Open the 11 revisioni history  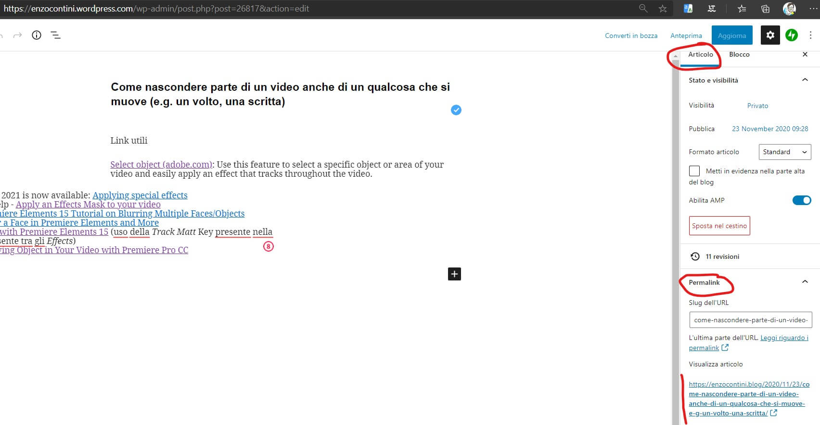tap(722, 256)
